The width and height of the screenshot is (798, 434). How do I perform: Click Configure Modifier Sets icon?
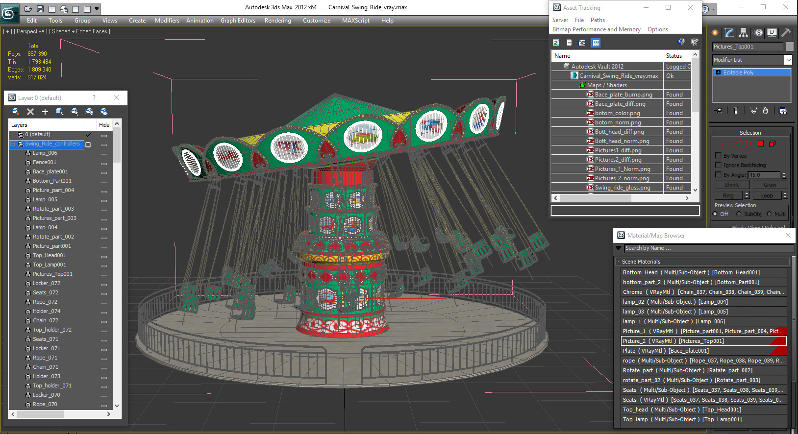[x=782, y=111]
